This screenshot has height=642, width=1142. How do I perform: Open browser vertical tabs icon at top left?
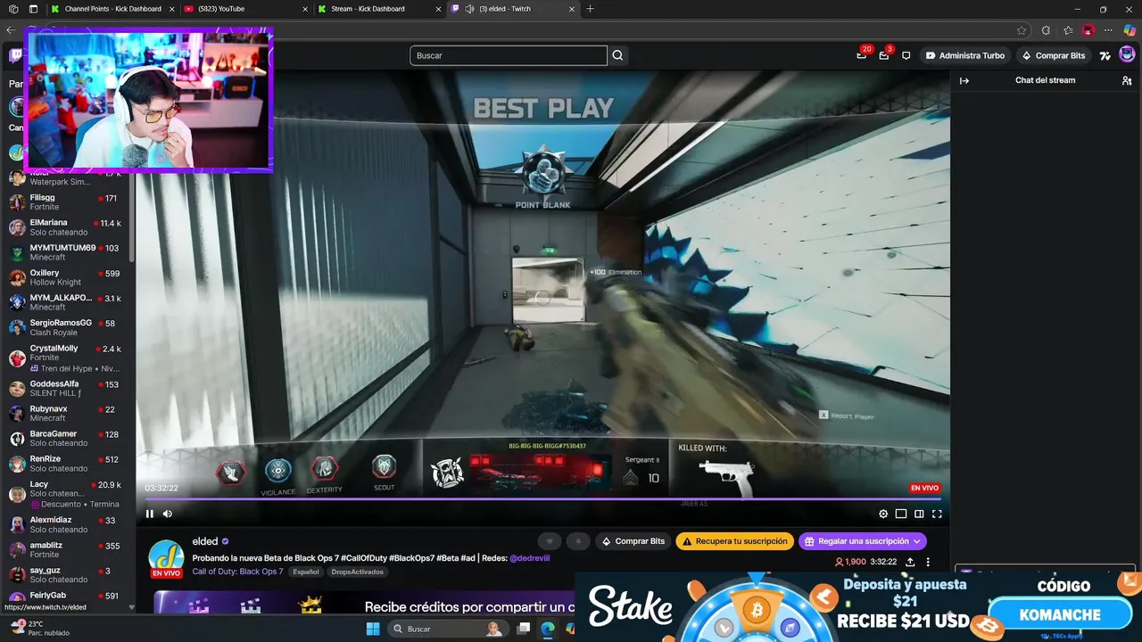point(33,9)
